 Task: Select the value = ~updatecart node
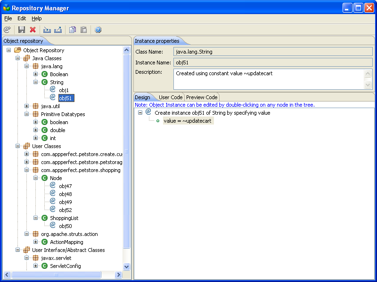tap(188, 121)
